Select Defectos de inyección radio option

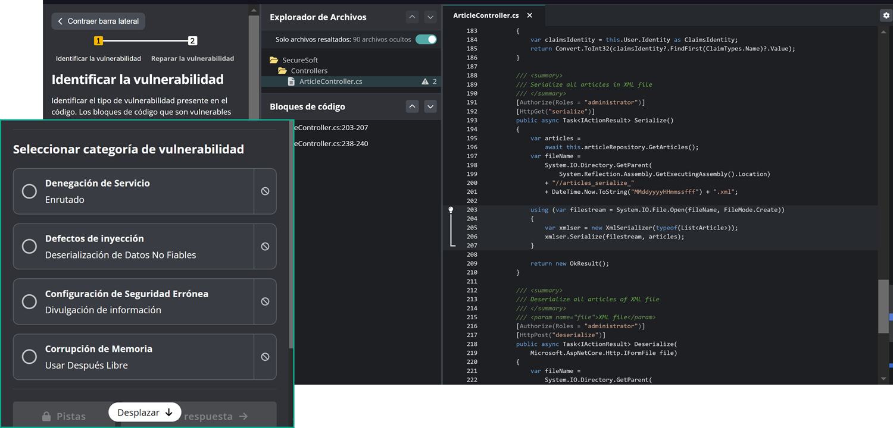(29, 247)
